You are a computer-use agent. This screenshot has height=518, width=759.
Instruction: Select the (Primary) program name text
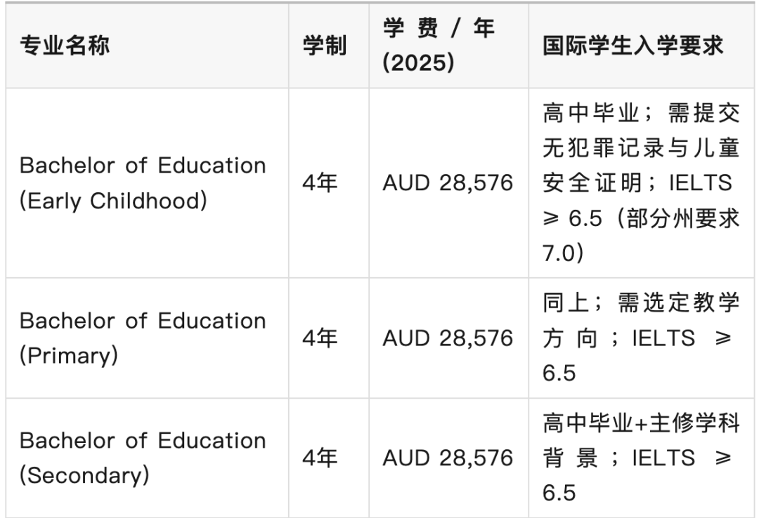69,355
